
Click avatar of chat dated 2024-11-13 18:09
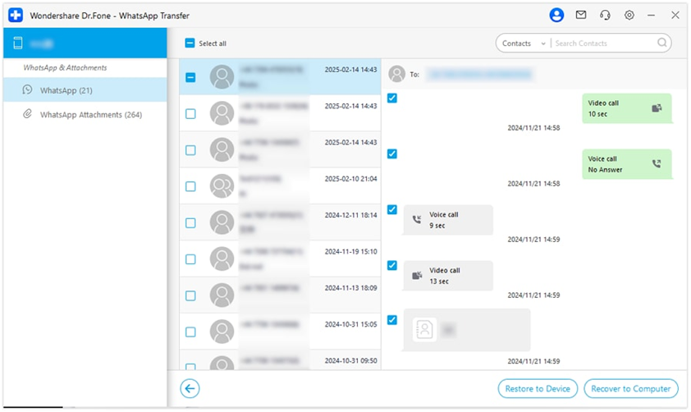pyautogui.click(x=222, y=295)
